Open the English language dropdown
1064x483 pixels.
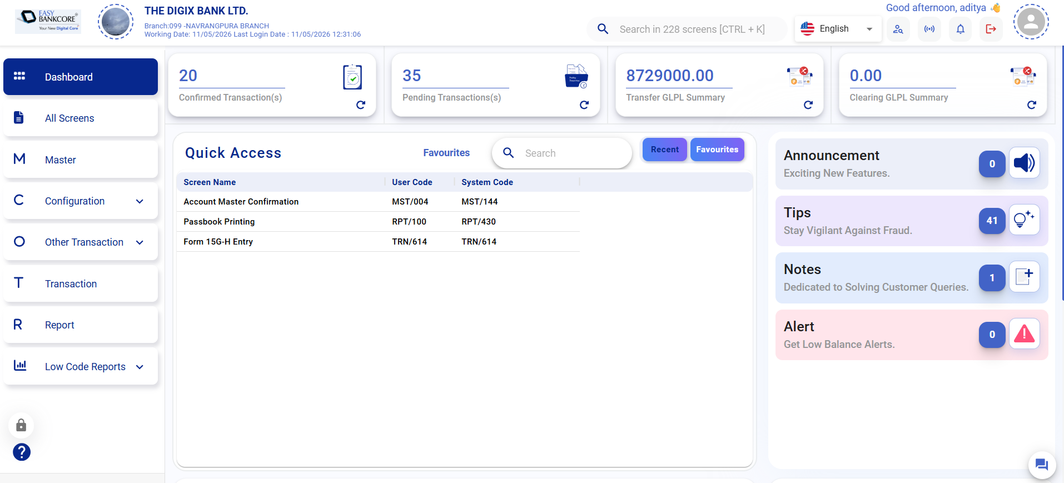point(838,29)
